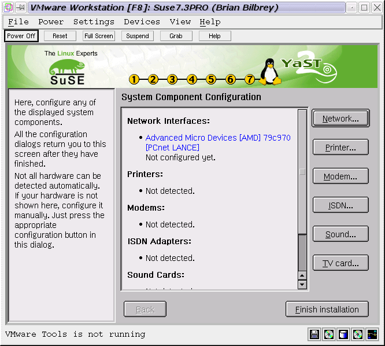Click the network adapter status icon

point(372,334)
